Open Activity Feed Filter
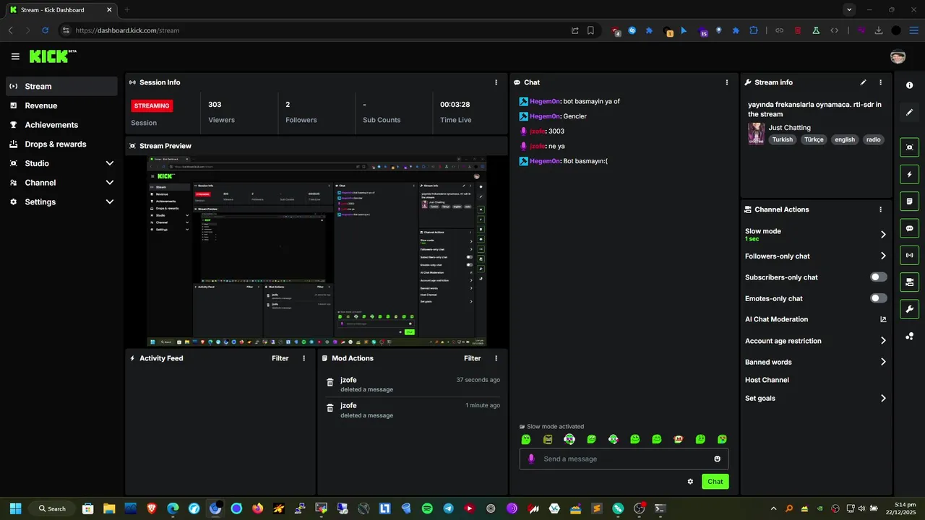The width and height of the screenshot is (925, 520). click(x=280, y=358)
